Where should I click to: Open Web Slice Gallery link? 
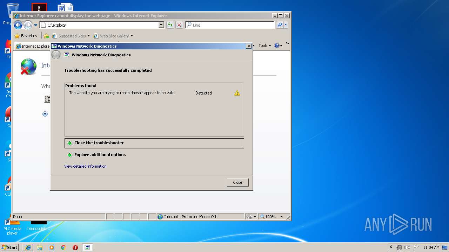pyautogui.click(x=111, y=36)
